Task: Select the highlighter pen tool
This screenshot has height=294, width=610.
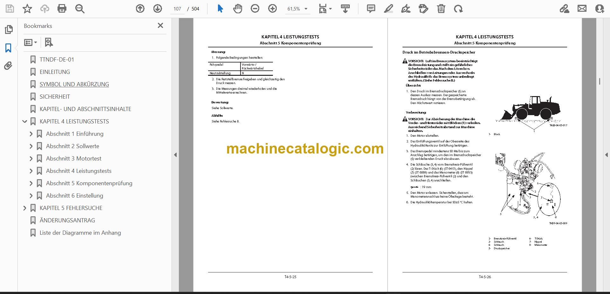Action: click(x=388, y=9)
